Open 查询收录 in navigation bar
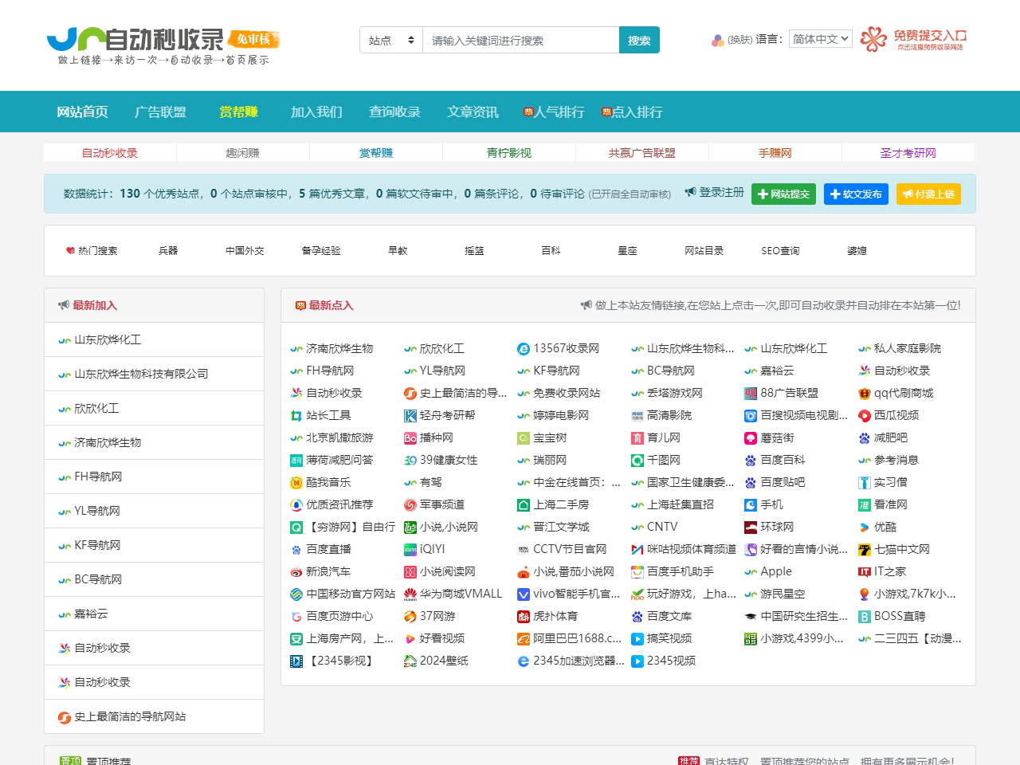Image resolution: width=1020 pixels, height=765 pixels. click(394, 112)
